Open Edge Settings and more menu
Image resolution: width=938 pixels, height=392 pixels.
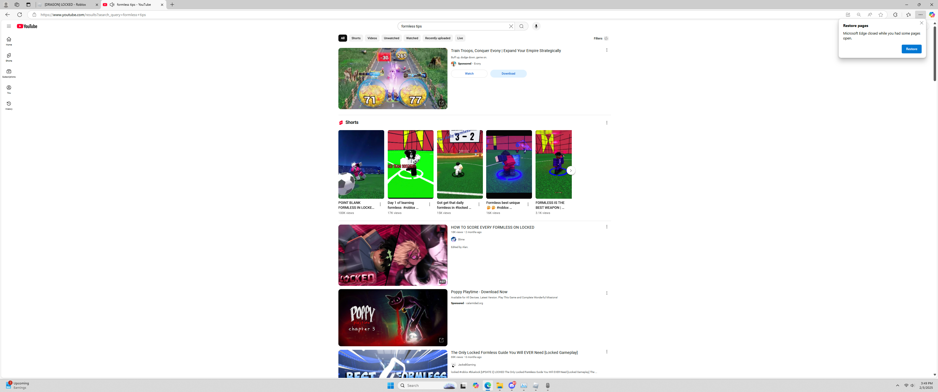tap(921, 14)
